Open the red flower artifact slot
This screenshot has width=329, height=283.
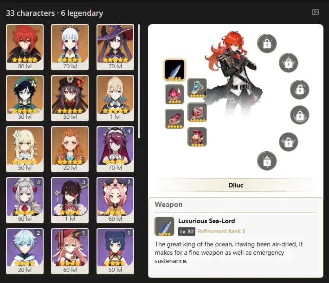[x=174, y=94]
